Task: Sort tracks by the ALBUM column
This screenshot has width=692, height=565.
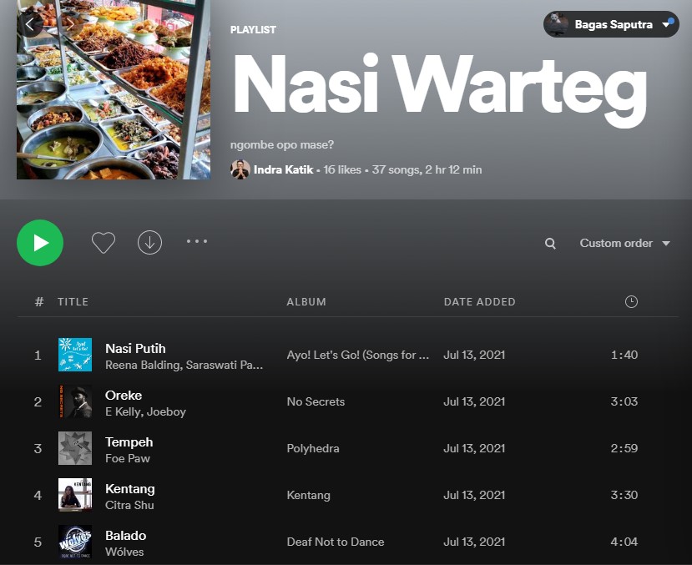Action: point(306,301)
